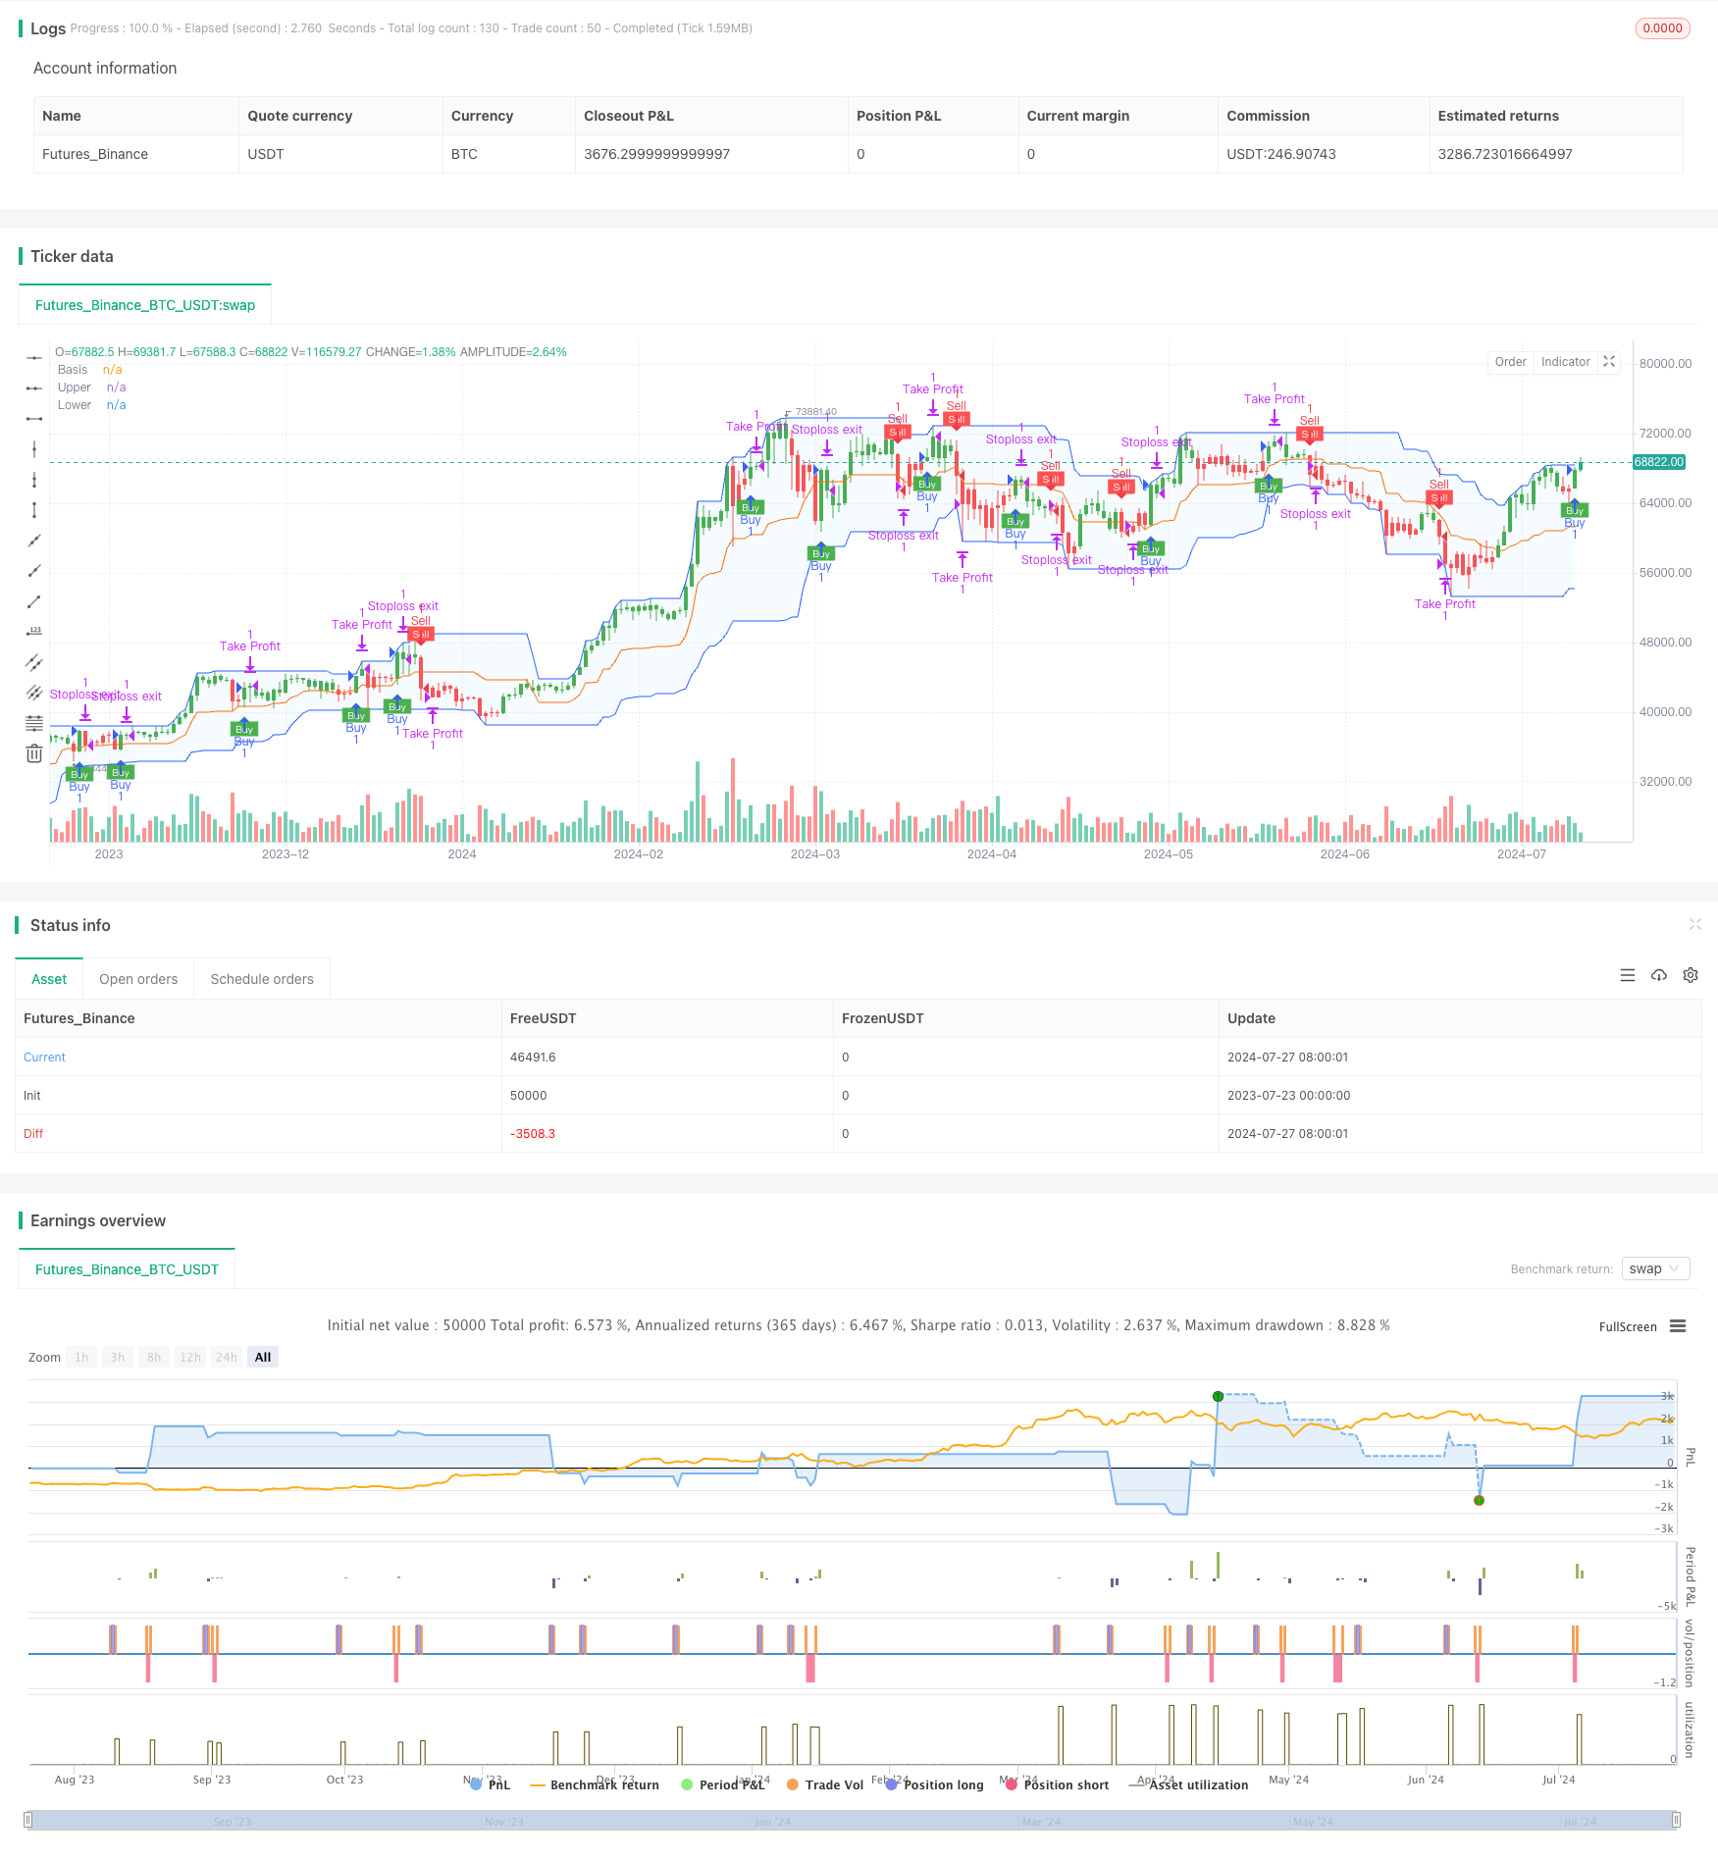Screen dimensions: 1718x1859
Task: Open the Benchmark return swap dropdown
Action: pos(1655,1268)
